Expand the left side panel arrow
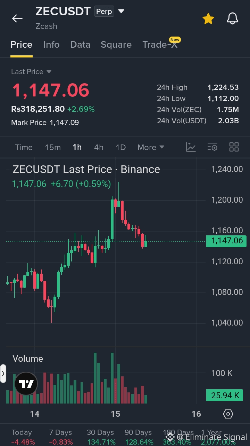Screen dimensions: 250x446 point(3,374)
